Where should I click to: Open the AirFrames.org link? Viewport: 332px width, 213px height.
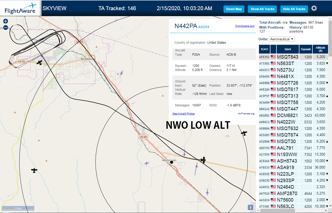(246, 114)
